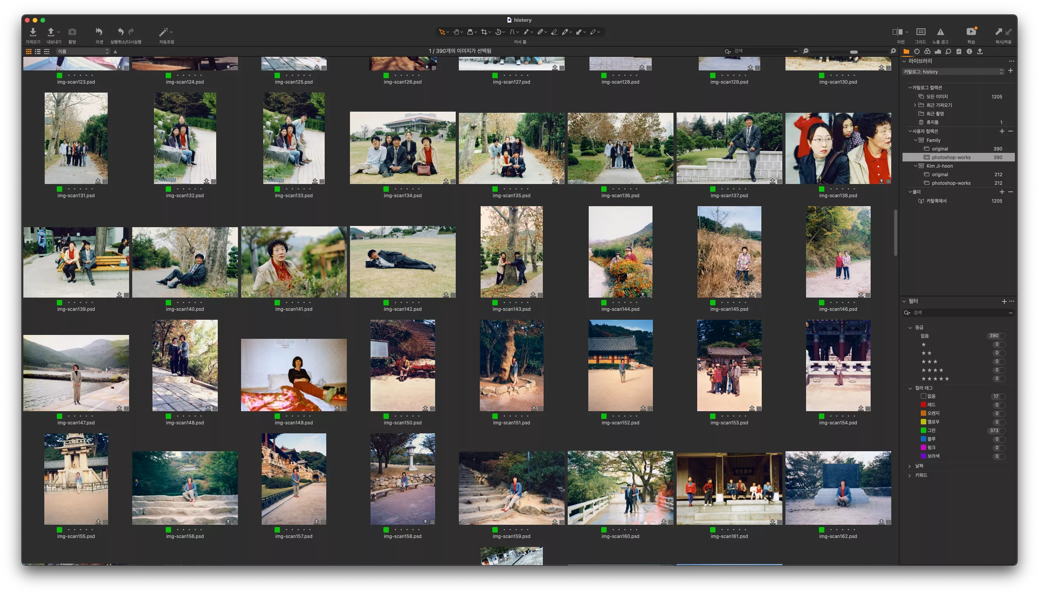Pick the Keystone correction tool
Viewport: 1039px width, 594px height.
coord(512,32)
